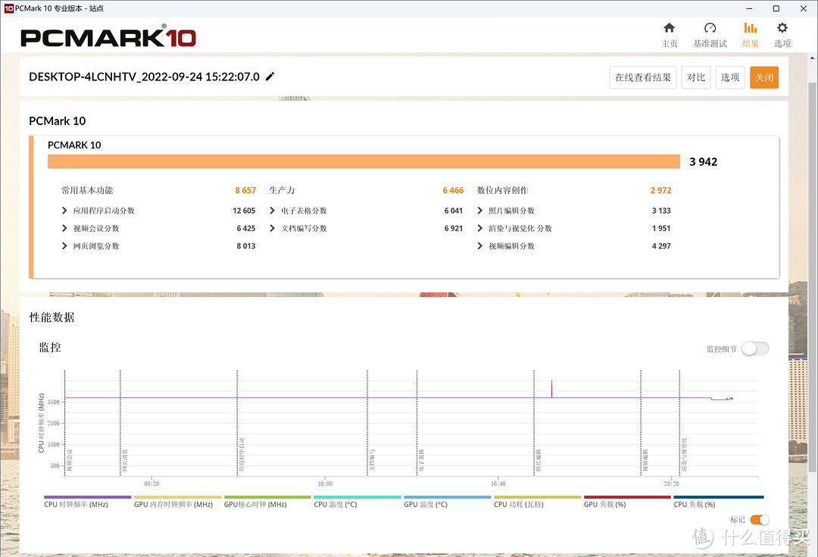818x557 pixels.
Task: Click the 在线查看结果 button
Action: (643, 77)
